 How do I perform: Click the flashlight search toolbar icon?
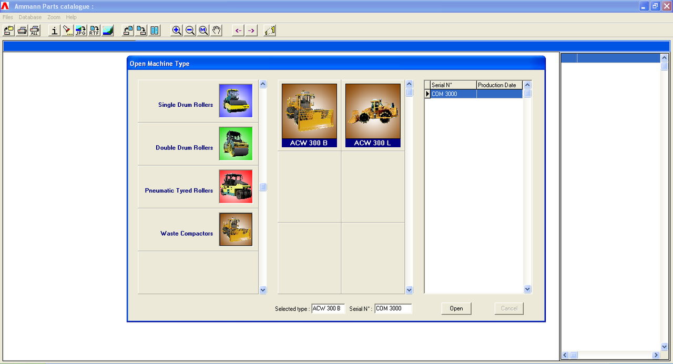click(x=68, y=31)
